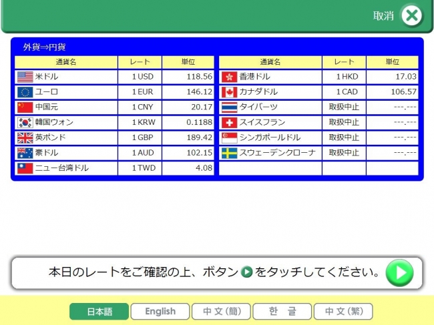Click the 取消 cancel label

tap(383, 16)
